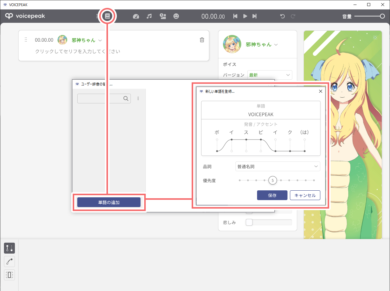Set first イ mora accent to low

[232, 151]
